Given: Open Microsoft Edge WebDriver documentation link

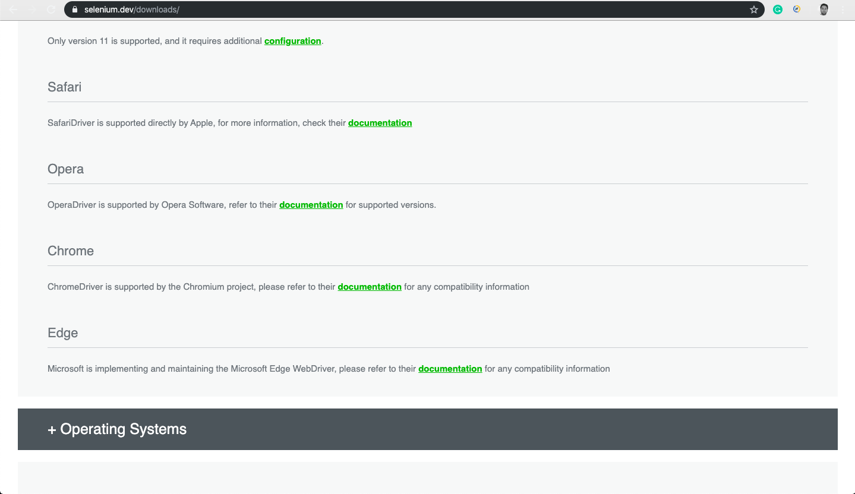Looking at the screenshot, I should point(450,369).
